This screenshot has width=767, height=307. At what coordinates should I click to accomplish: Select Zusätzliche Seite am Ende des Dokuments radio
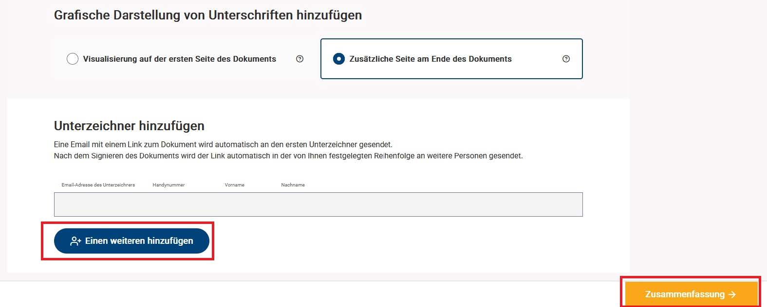338,59
